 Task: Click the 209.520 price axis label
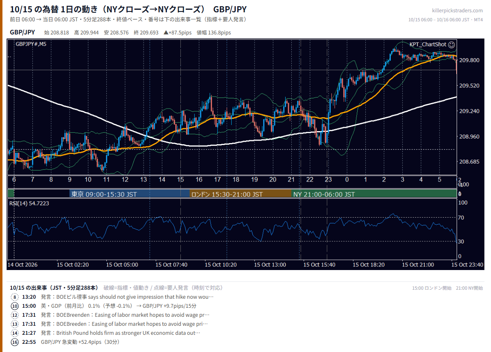point(469,86)
